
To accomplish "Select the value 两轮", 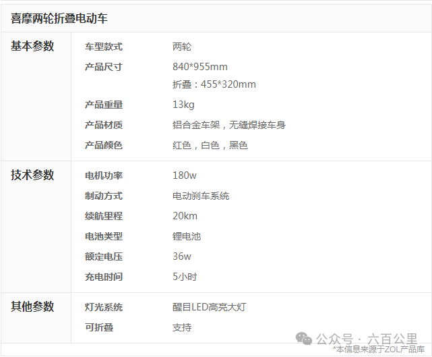I will [x=182, y=47].
